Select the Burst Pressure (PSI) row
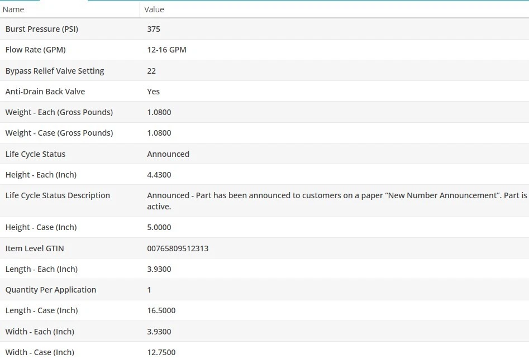529x359 pixels. (265, 29)
